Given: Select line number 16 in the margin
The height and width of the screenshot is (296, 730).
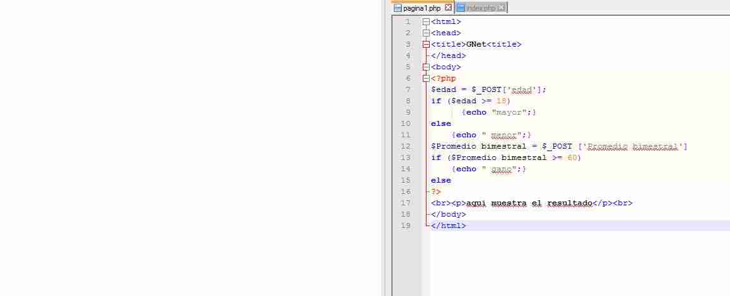Looking at the screenshot, I should coord(406,192).
